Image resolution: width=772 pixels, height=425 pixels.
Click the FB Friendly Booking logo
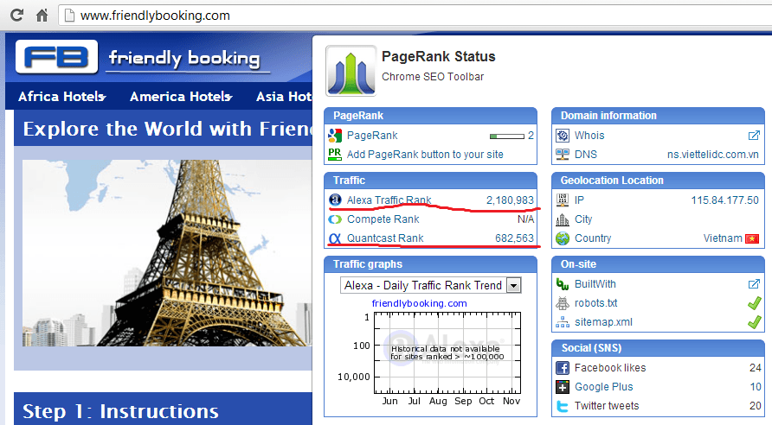click(x=142, y=58)
